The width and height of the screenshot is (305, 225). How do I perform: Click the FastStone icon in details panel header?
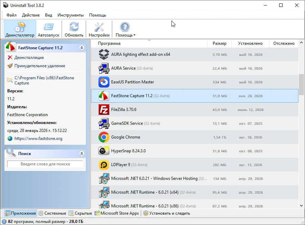click(11, 47)
